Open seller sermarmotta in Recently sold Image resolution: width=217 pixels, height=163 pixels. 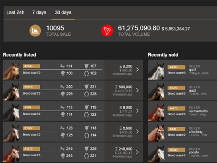pos(198,111)
